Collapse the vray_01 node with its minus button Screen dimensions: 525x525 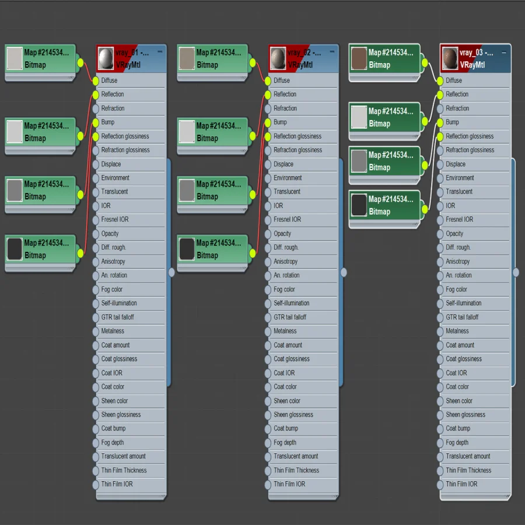(x=160, y=51)
